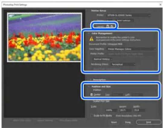
Task: Select portrait layout orientation icon
Action: click(108, 26)
